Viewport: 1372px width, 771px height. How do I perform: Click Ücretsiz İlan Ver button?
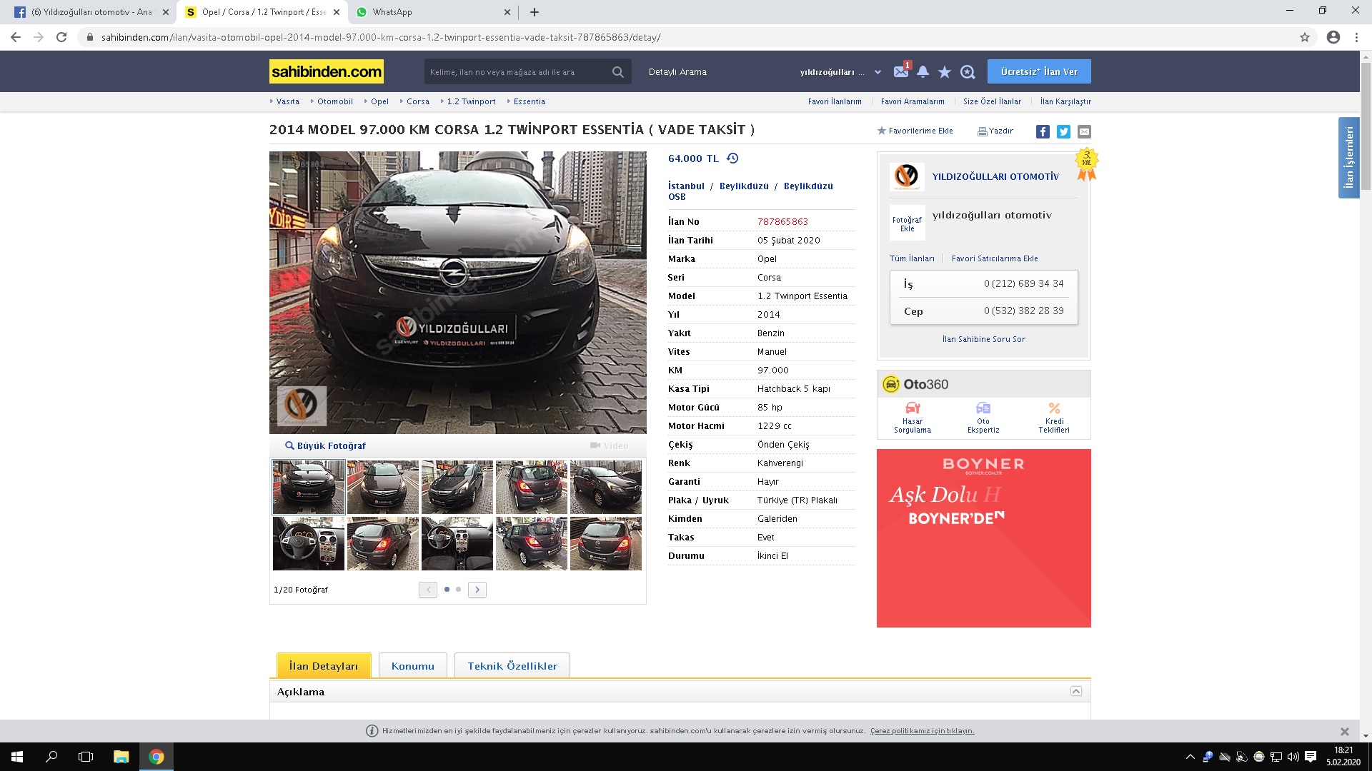1039,71
